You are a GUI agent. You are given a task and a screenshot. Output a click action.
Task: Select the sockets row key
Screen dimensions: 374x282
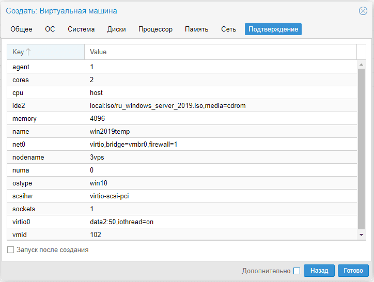point(24,209)
